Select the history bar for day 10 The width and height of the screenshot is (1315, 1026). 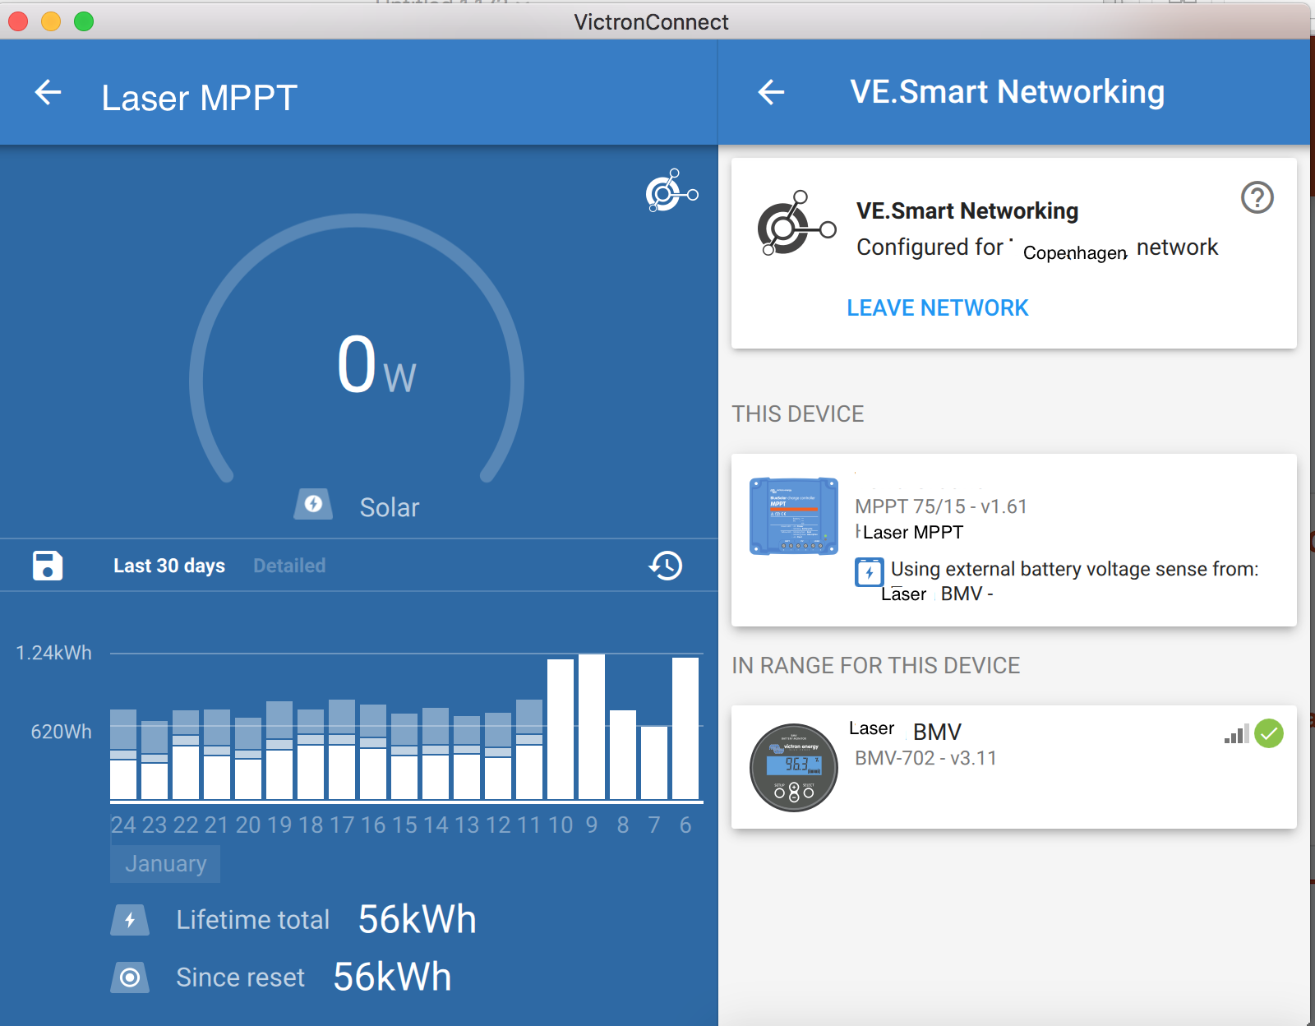pyautogui.click(x=561, y=729)
